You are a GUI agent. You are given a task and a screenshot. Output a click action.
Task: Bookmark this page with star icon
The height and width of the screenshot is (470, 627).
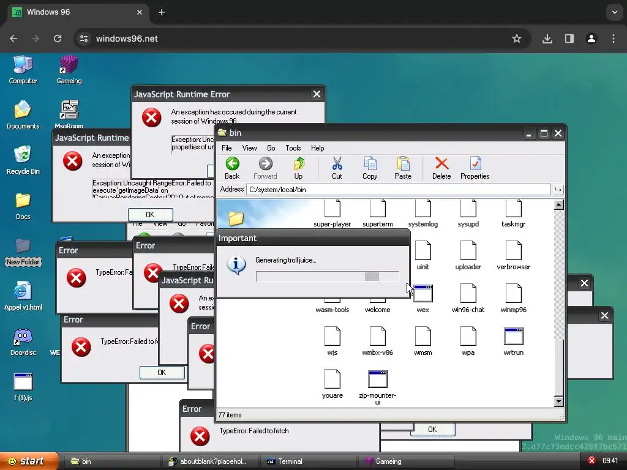click(x=517, y=39)
